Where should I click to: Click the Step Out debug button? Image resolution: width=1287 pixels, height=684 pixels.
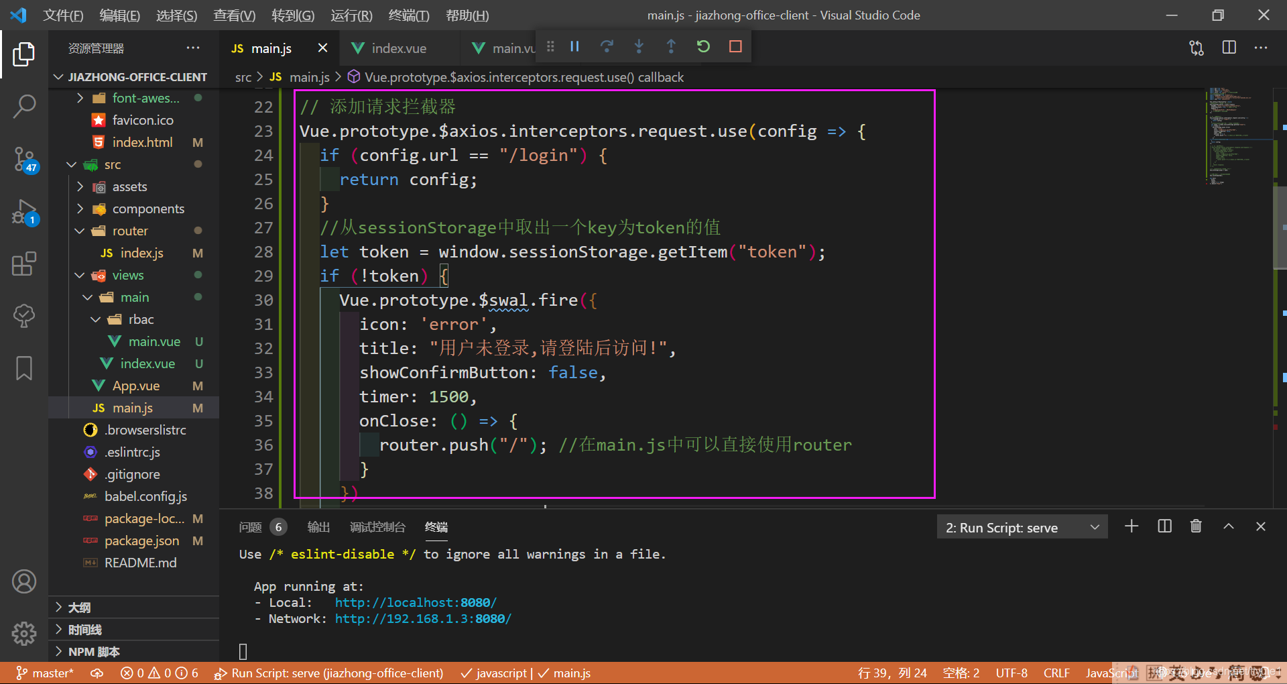(671, 46)
